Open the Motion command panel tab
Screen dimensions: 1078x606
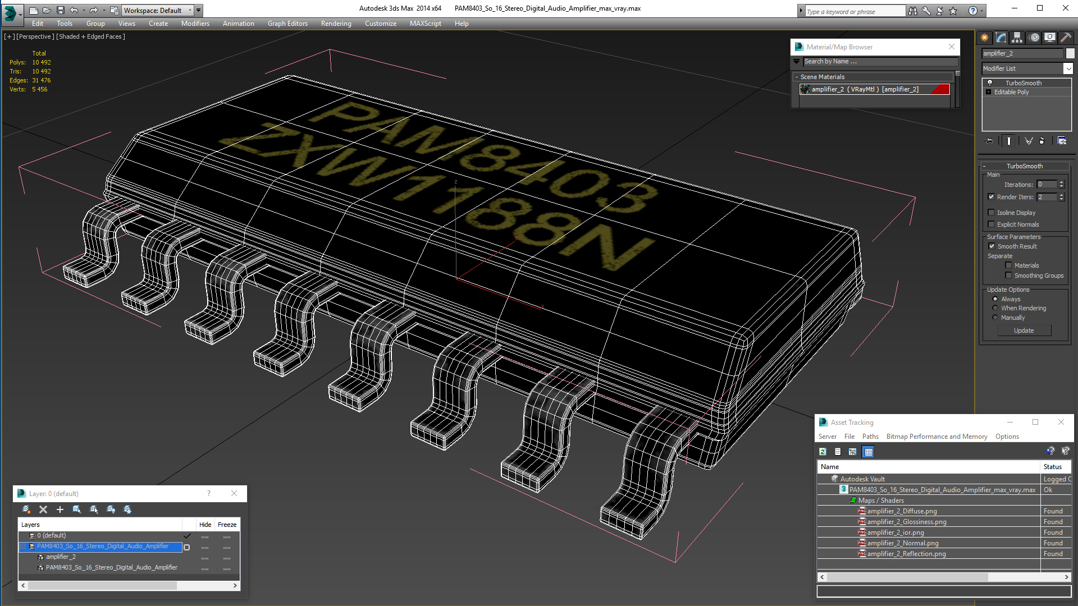pyautogui.click(x=1034, y=38)
